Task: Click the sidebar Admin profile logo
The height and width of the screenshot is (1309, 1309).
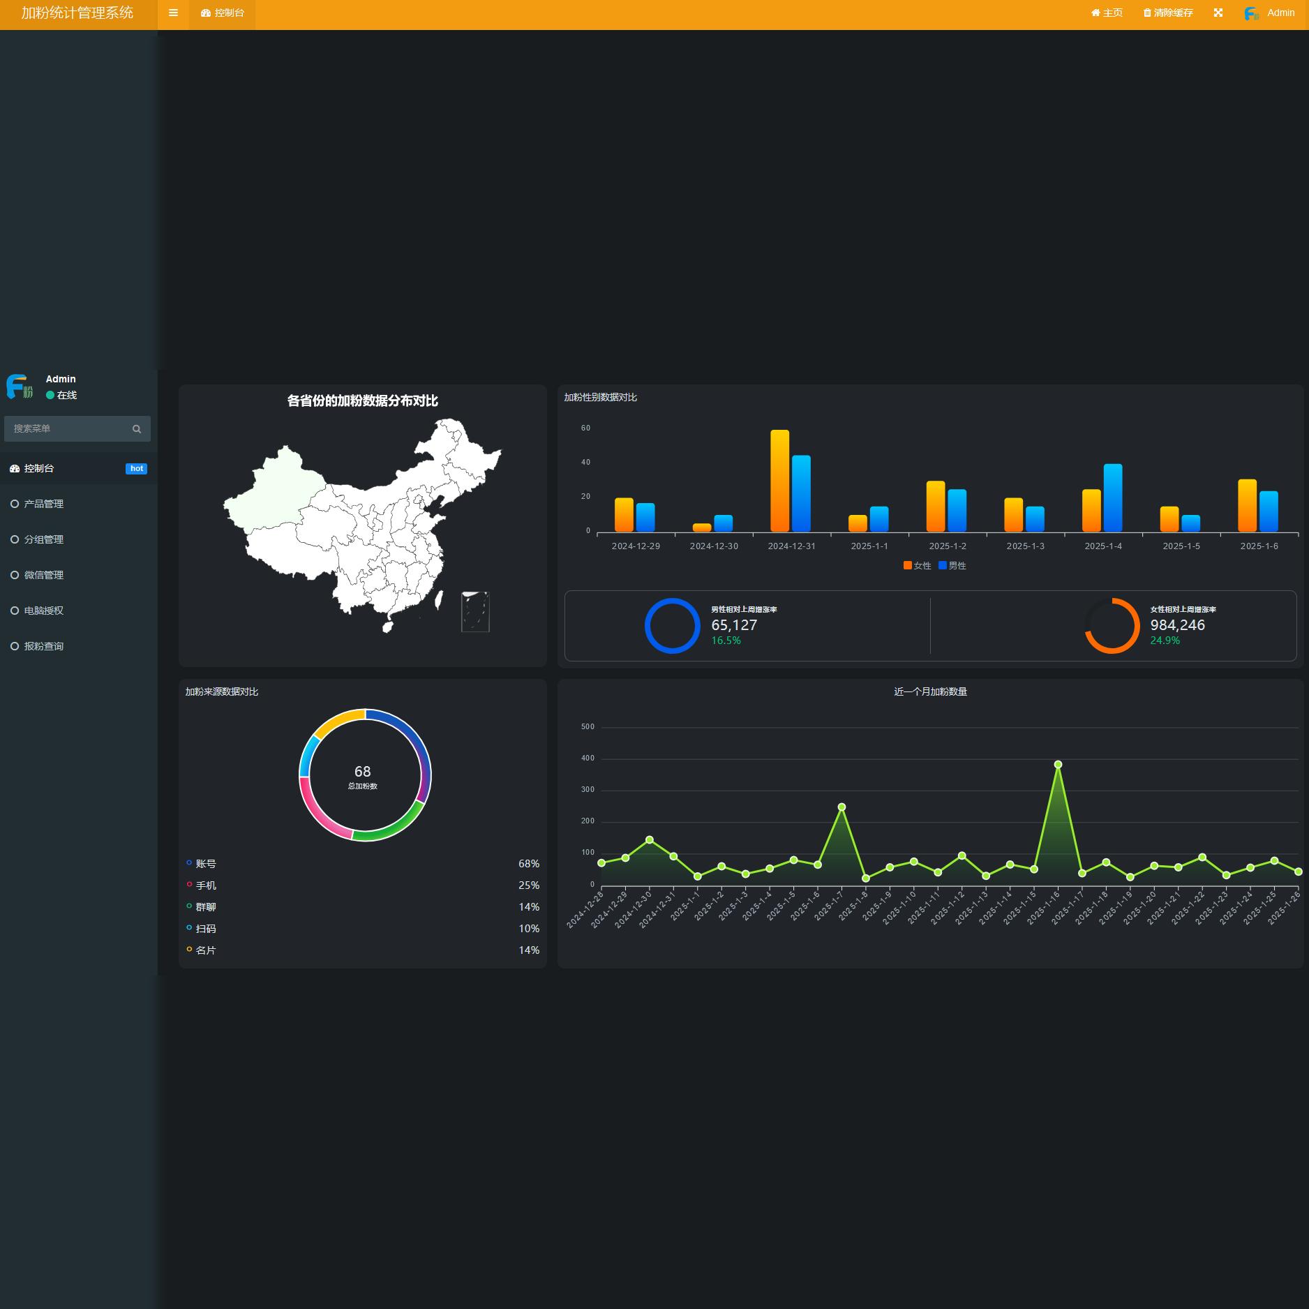Action: (x=20, y=387)
